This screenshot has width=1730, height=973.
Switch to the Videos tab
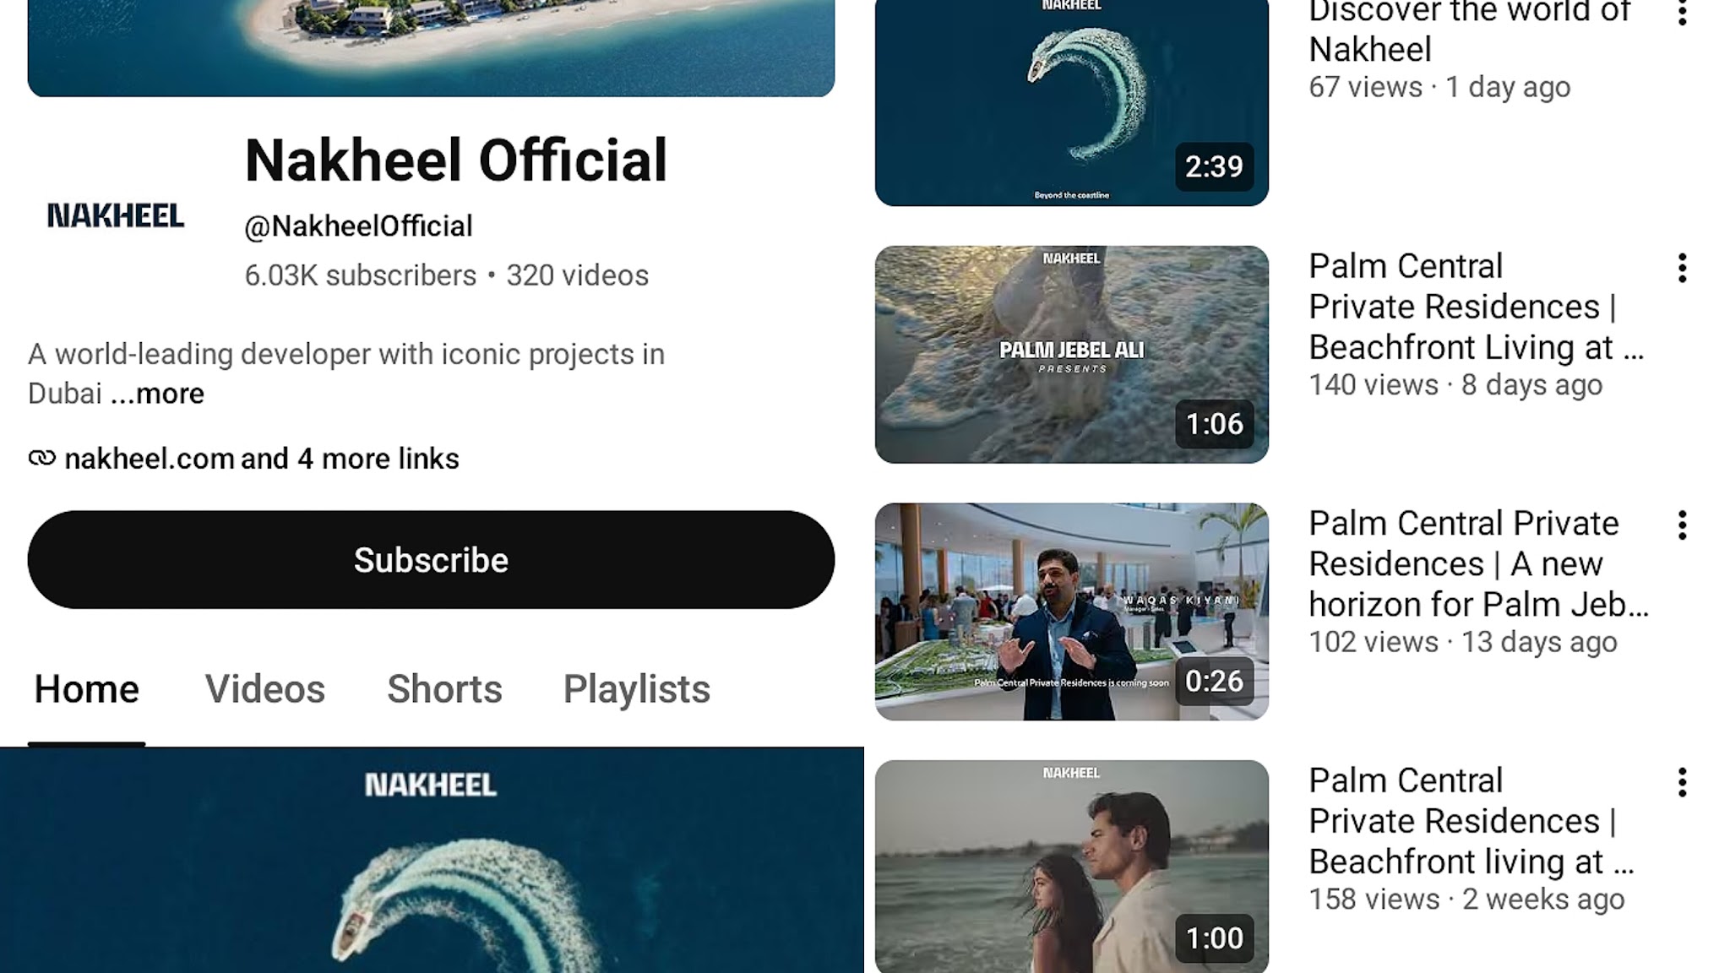click(264, 689)
